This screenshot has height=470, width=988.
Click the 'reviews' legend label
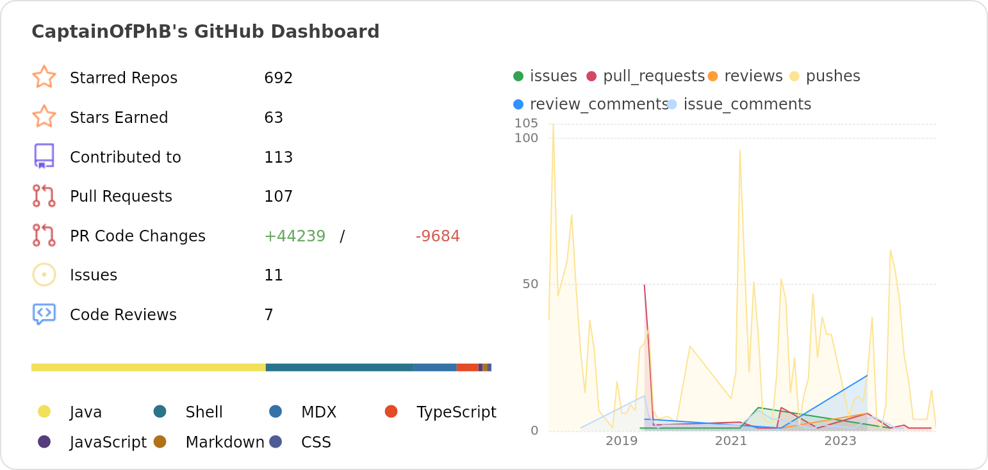tap(753, 76)
